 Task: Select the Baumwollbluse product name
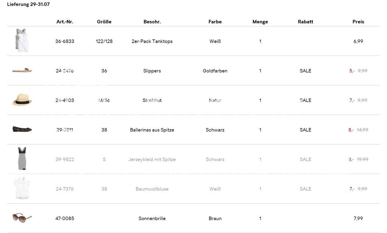click(x=152, y=189)
